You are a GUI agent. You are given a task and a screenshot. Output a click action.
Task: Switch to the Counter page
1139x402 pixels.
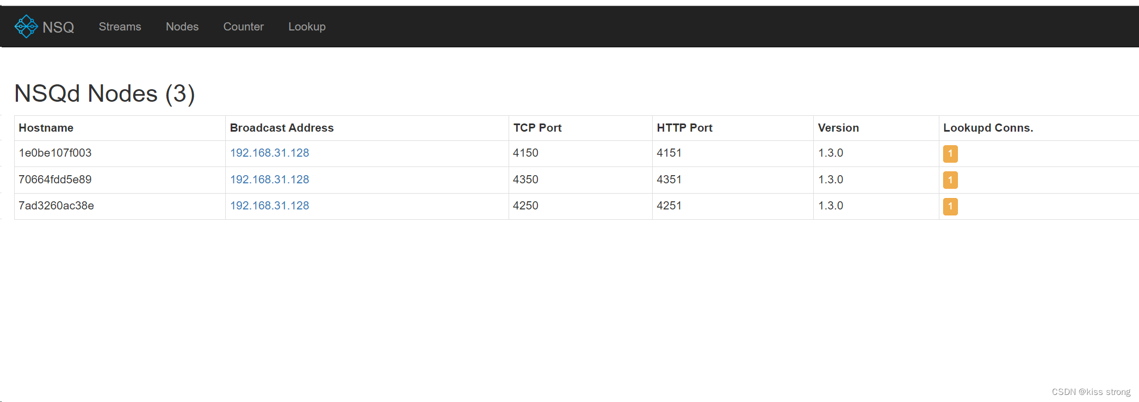click(x=243, y=26)
